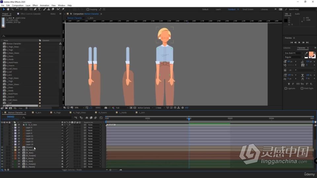The image size is (317, 178).
Task: Open the magnification ratio dropdown 50%
Action: (x=79, y=108)
